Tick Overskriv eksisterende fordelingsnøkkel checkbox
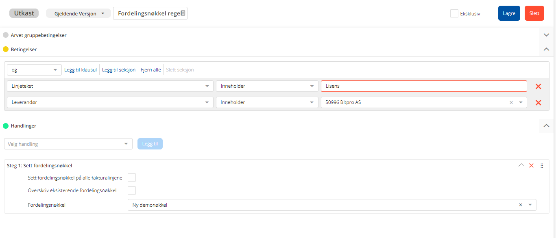This screenshot has width=556, height=238. tap(132, 190)
